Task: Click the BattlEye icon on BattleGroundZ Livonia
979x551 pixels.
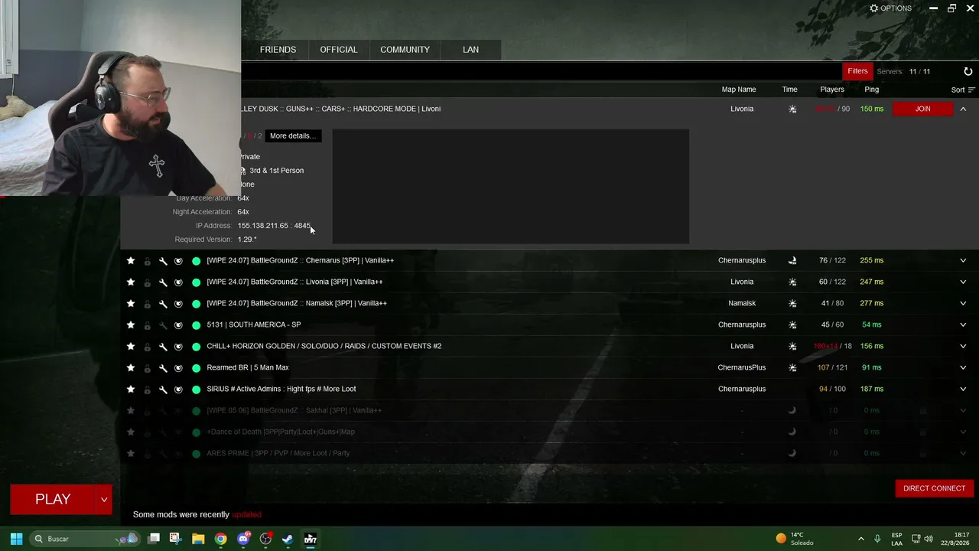Action: tap(178, 282)
